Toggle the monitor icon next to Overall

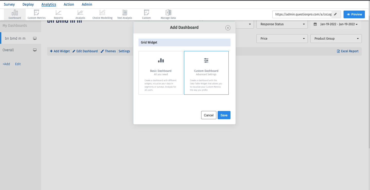pos(35,50)
